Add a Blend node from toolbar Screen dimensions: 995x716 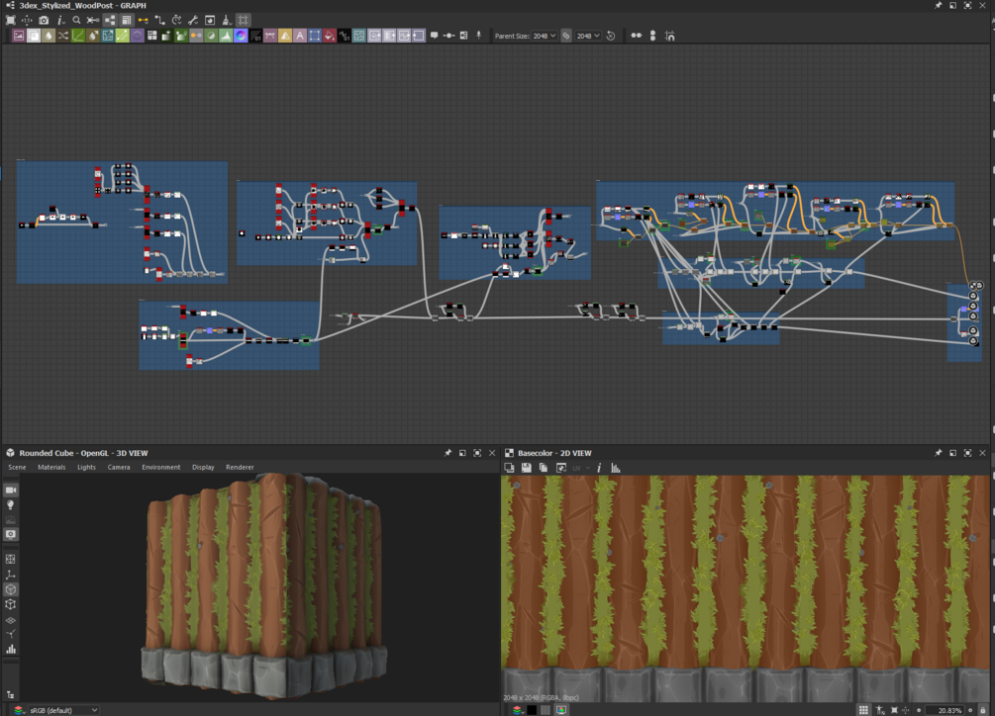[34, 36]
